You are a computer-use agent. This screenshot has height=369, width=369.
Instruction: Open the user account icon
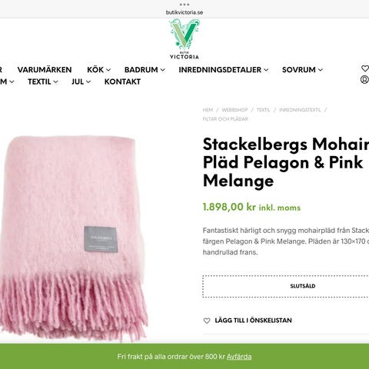364,80
